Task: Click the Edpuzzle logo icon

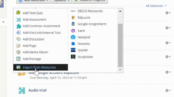Action: [x=73, y=18]
